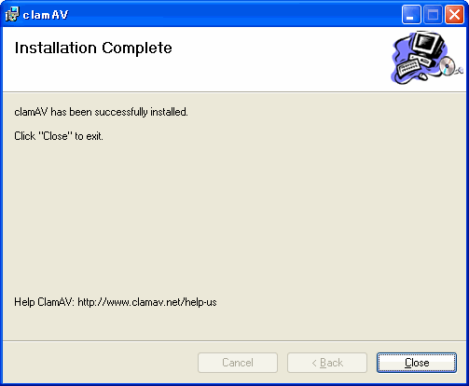Image resolution: width=469 pixels, height=386 pixels.
Task: Click the clamAV title bar text
Action: point(46,15)
